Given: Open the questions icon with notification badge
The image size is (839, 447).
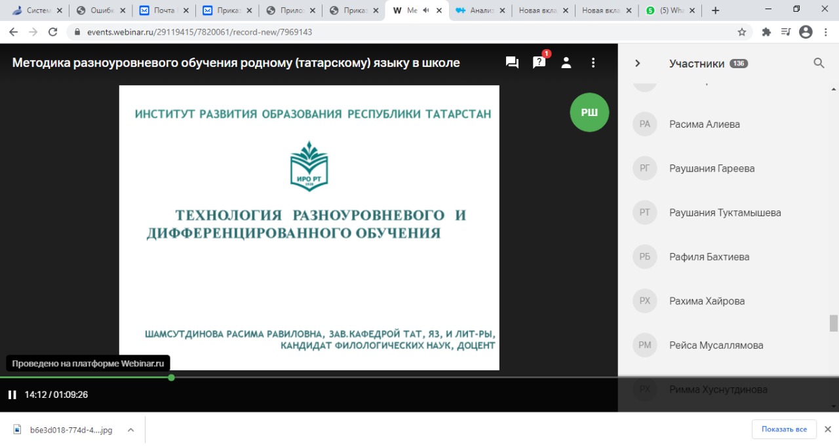Looking at the screenshot, I should (x=539, y=63).
